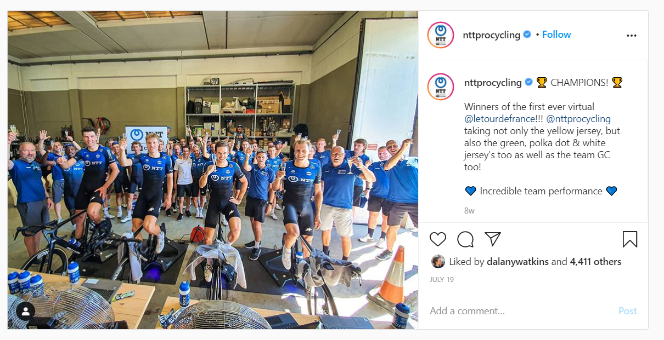
Task: Click the team celebration photo
Action: 213,170
